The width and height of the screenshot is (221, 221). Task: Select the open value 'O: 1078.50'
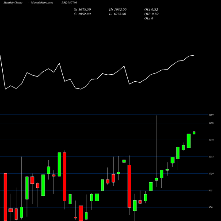click(82, 10)
